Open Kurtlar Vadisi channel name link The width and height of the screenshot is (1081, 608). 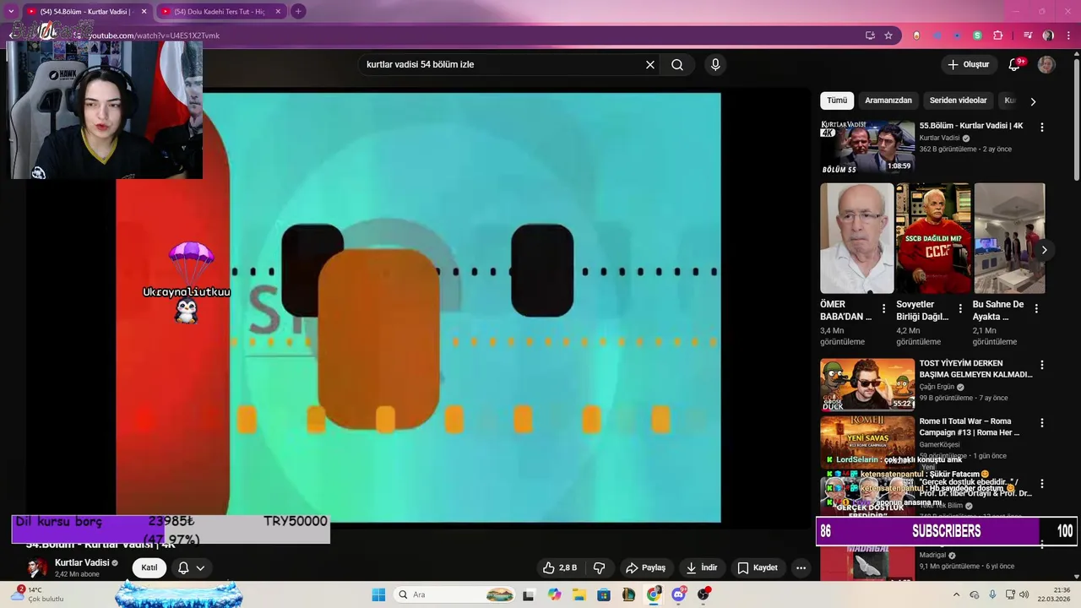tap(82, 562)
